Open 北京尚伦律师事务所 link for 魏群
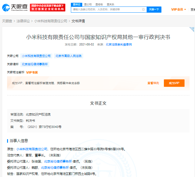Image resolution: width=195 pixels, height=177 pixels. (x=55, y=168)
